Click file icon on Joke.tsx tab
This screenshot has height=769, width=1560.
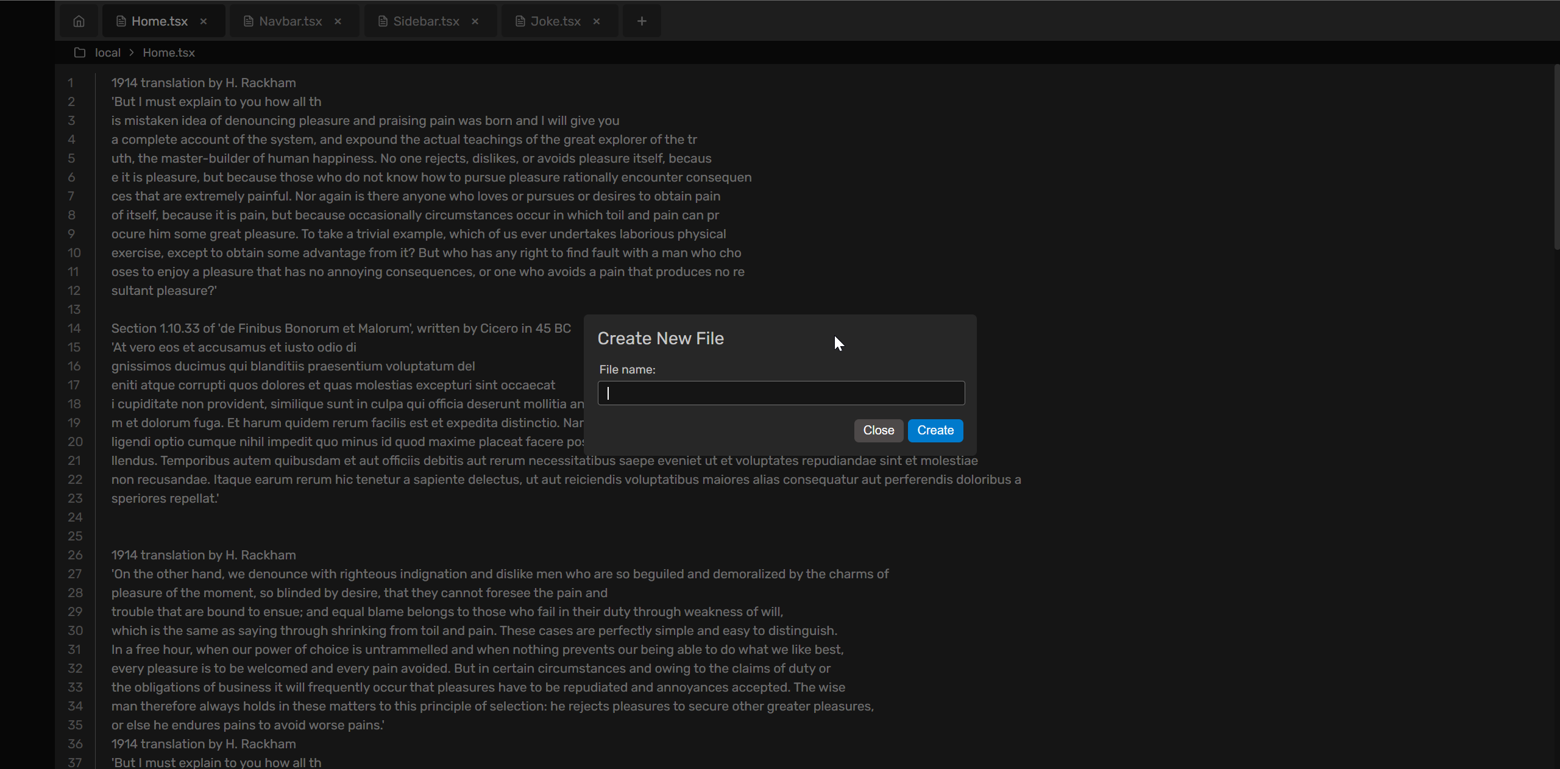pyautogui.click(x=520, y=21)
